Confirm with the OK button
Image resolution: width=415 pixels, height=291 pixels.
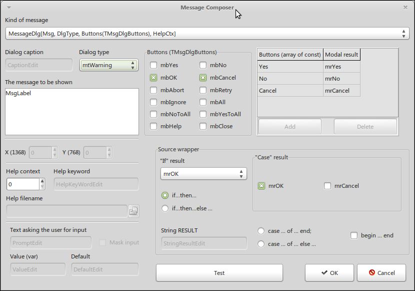point(329,272)
